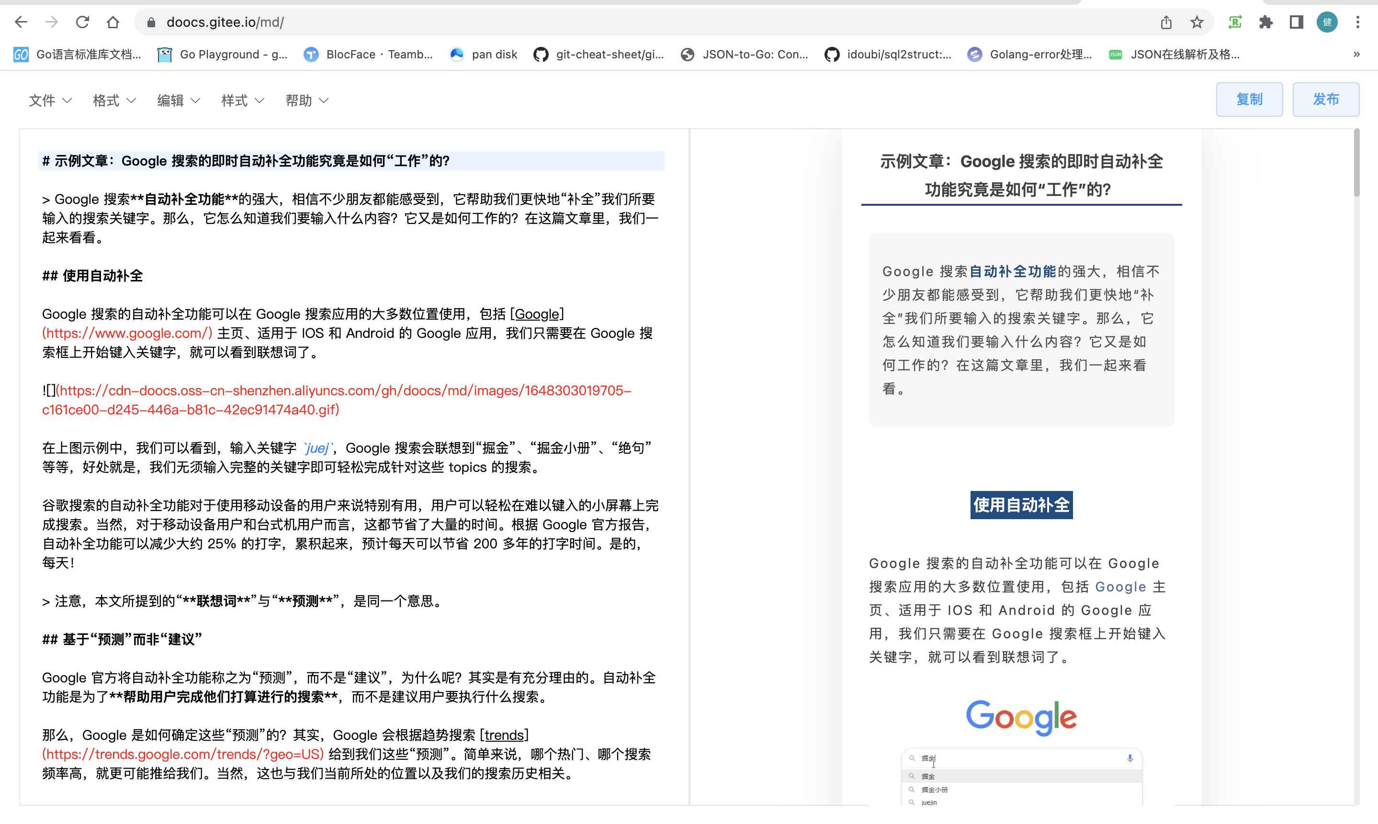Screen dimensions: 1378x824
Task: Click the share page icon
Action: pyautogui.click(x=1166, y=22)
